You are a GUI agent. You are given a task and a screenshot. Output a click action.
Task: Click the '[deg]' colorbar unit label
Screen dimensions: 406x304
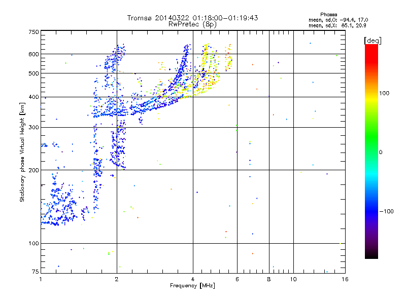coord(373,41)
